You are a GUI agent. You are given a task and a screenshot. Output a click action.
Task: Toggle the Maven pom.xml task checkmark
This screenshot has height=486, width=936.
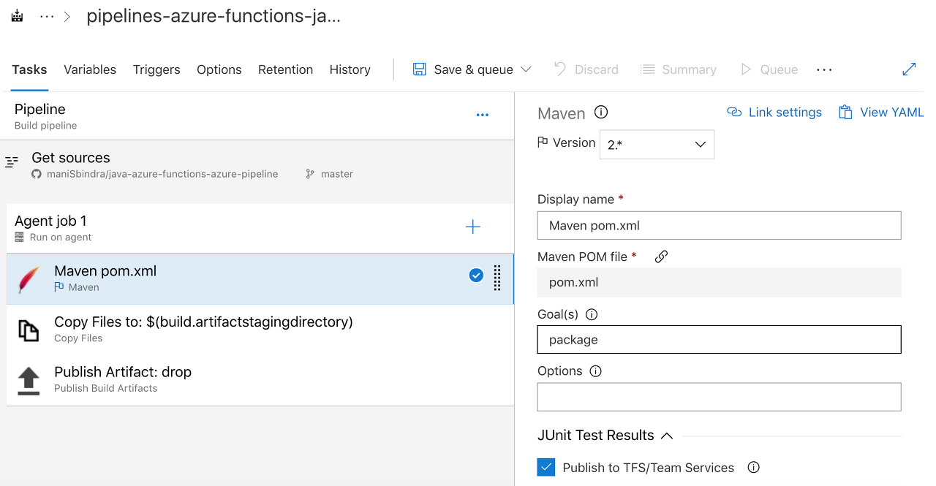476,276
